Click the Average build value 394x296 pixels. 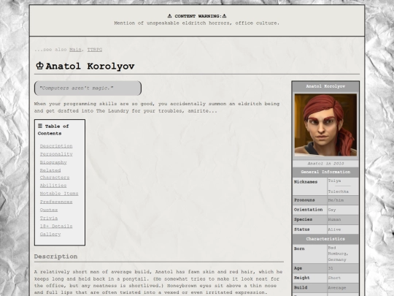click(337, 288)
